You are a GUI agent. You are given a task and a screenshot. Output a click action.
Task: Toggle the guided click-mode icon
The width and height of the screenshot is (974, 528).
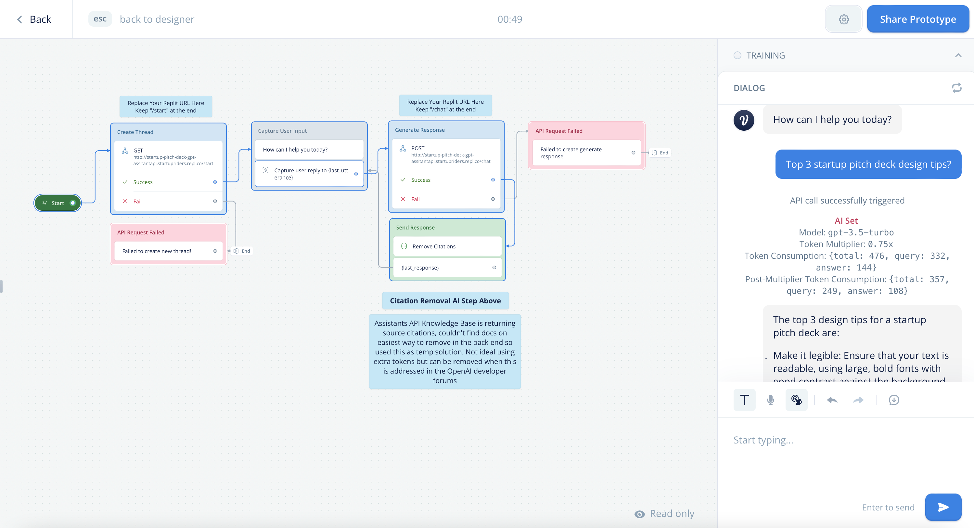(x=796, y=400)
